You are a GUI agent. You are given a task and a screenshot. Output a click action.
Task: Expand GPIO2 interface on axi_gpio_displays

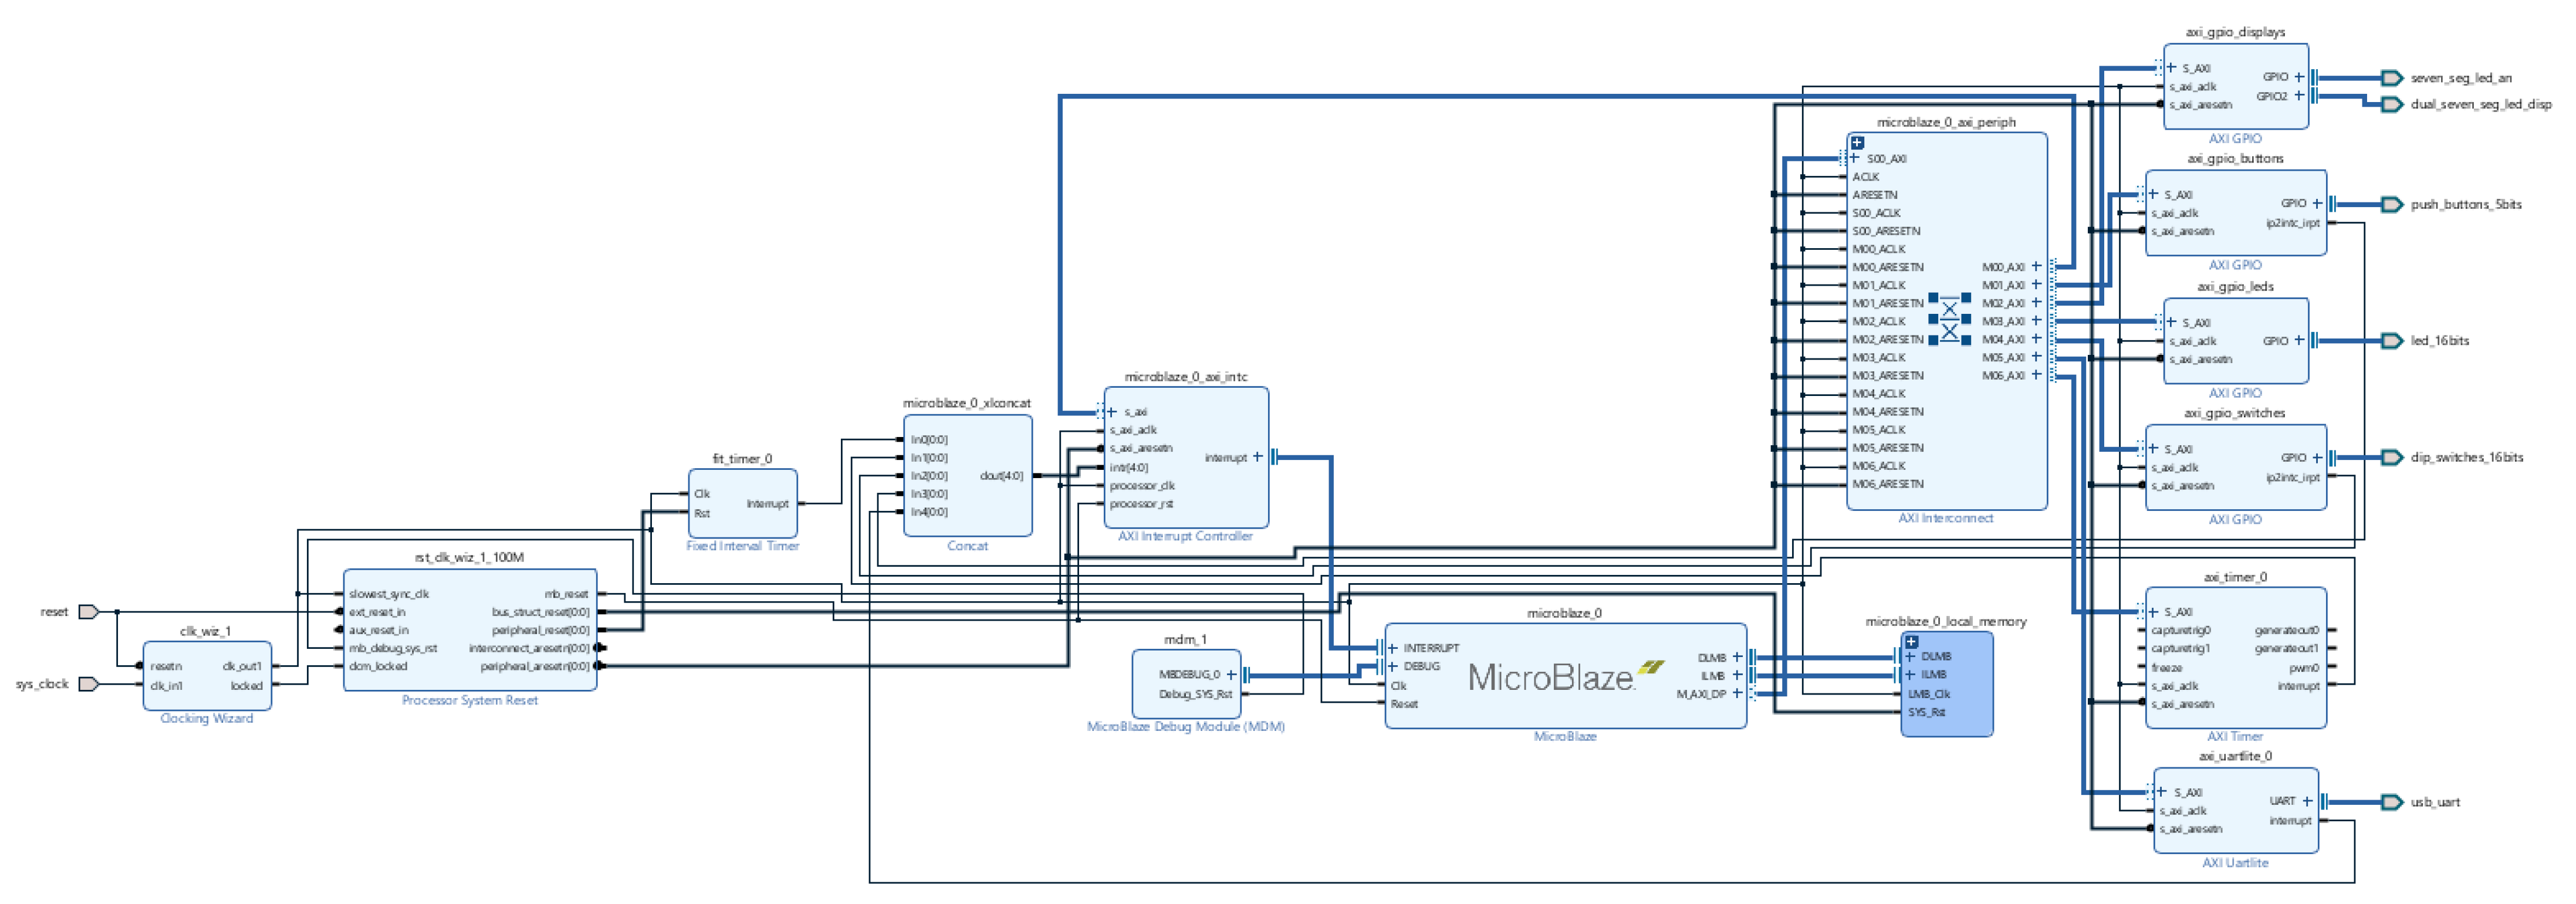(2298, 96)
